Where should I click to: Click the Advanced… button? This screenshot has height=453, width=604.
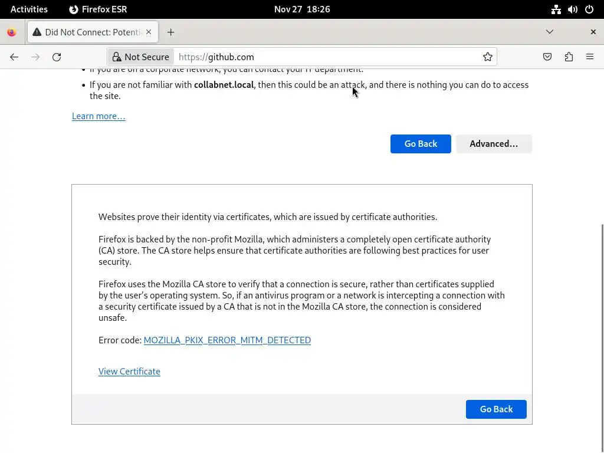click(x=494, y=144)
